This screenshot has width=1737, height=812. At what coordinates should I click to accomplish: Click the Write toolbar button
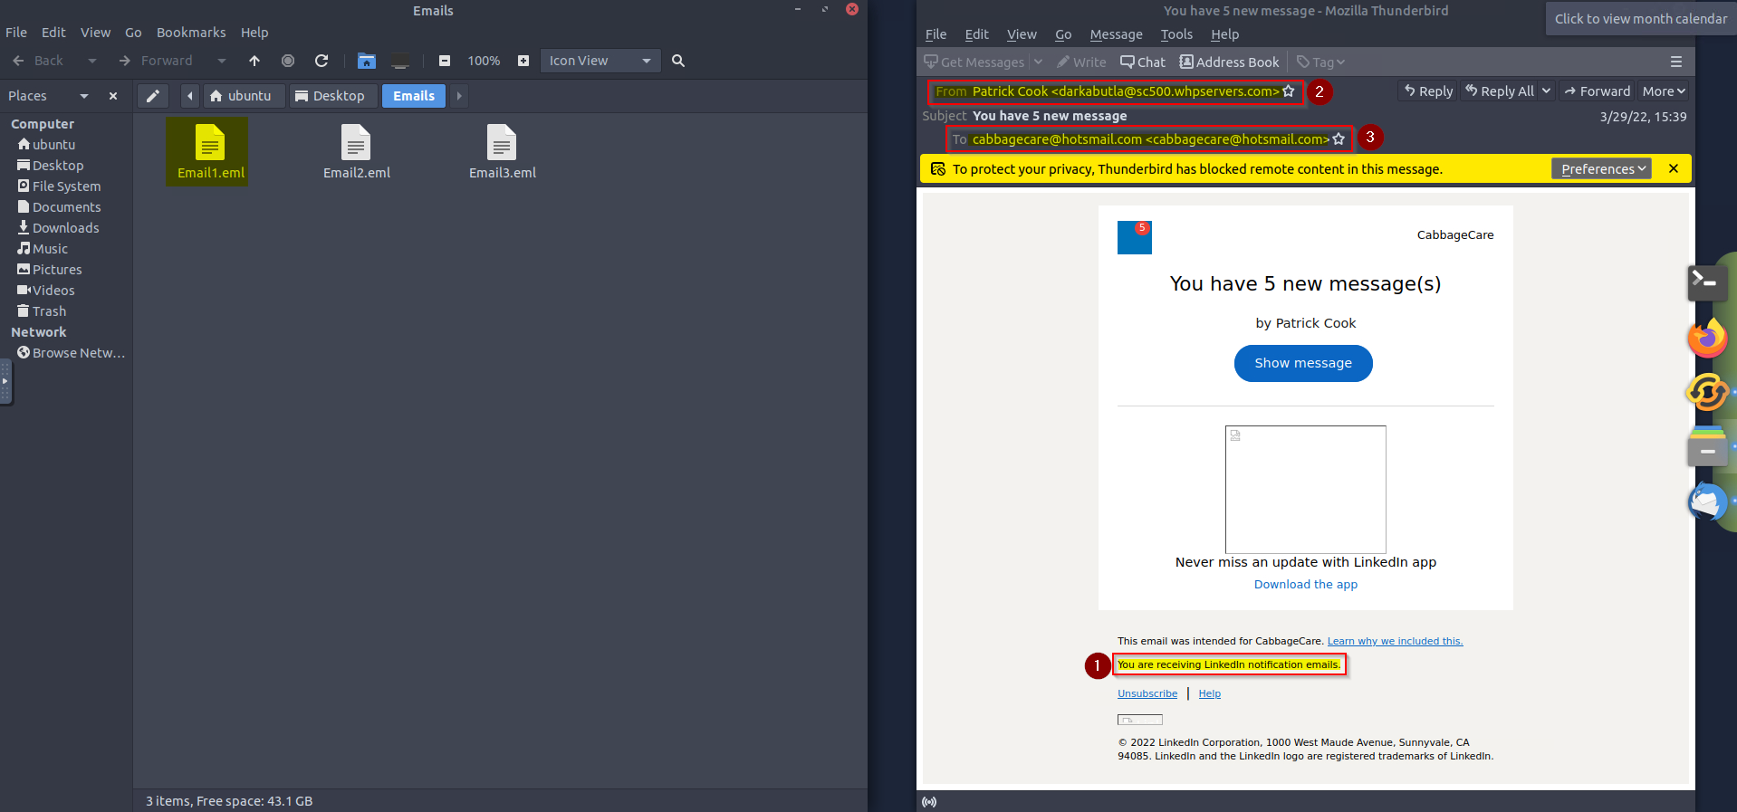1081,62
